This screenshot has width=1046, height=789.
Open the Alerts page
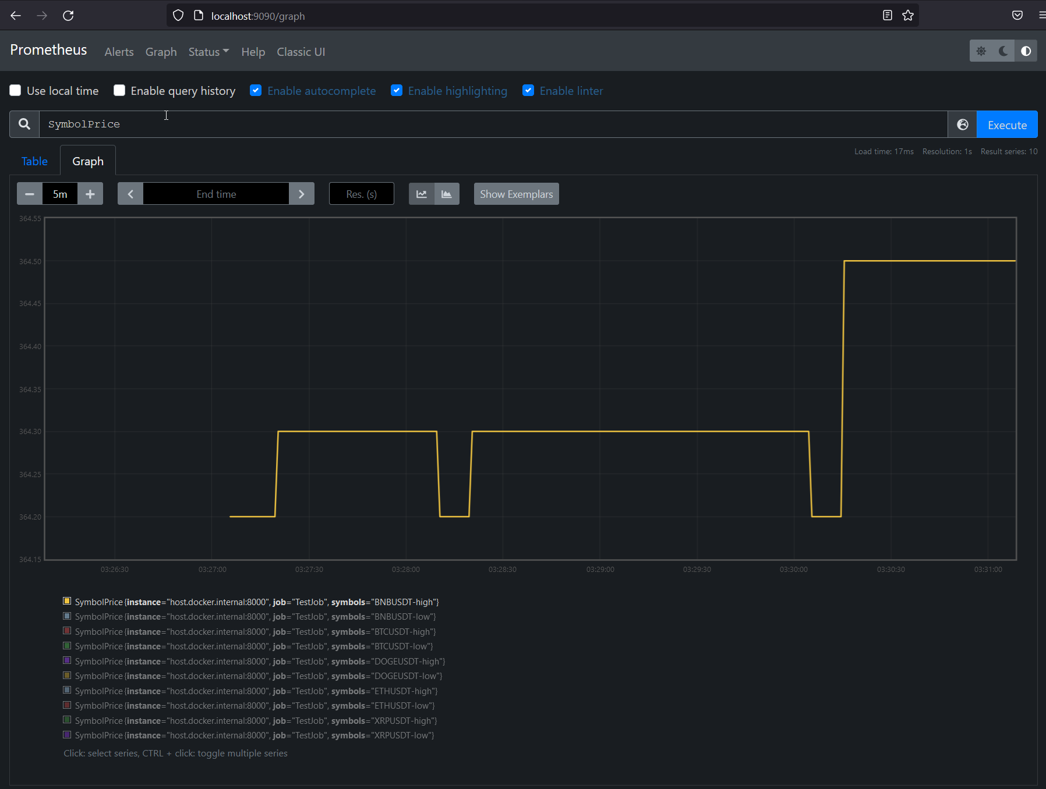click(119, 52)
